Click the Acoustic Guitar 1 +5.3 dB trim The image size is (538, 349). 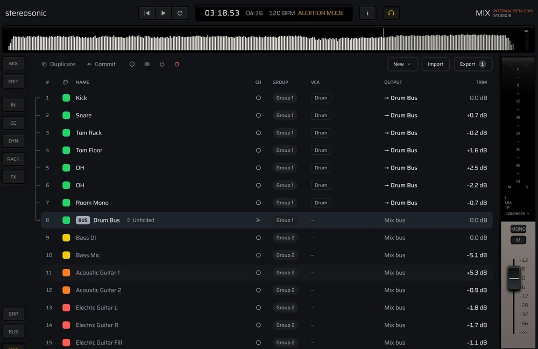pyautogui.click(x=477, y=273)
